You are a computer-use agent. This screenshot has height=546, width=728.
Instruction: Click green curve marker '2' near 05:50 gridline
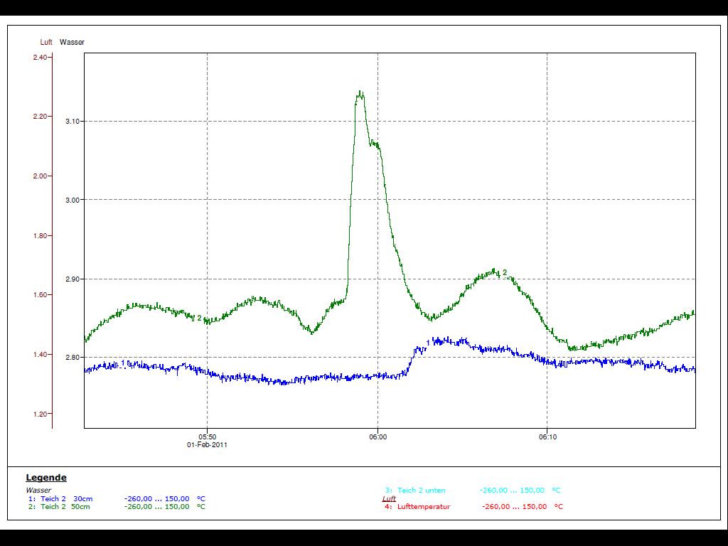coord(199,318)
